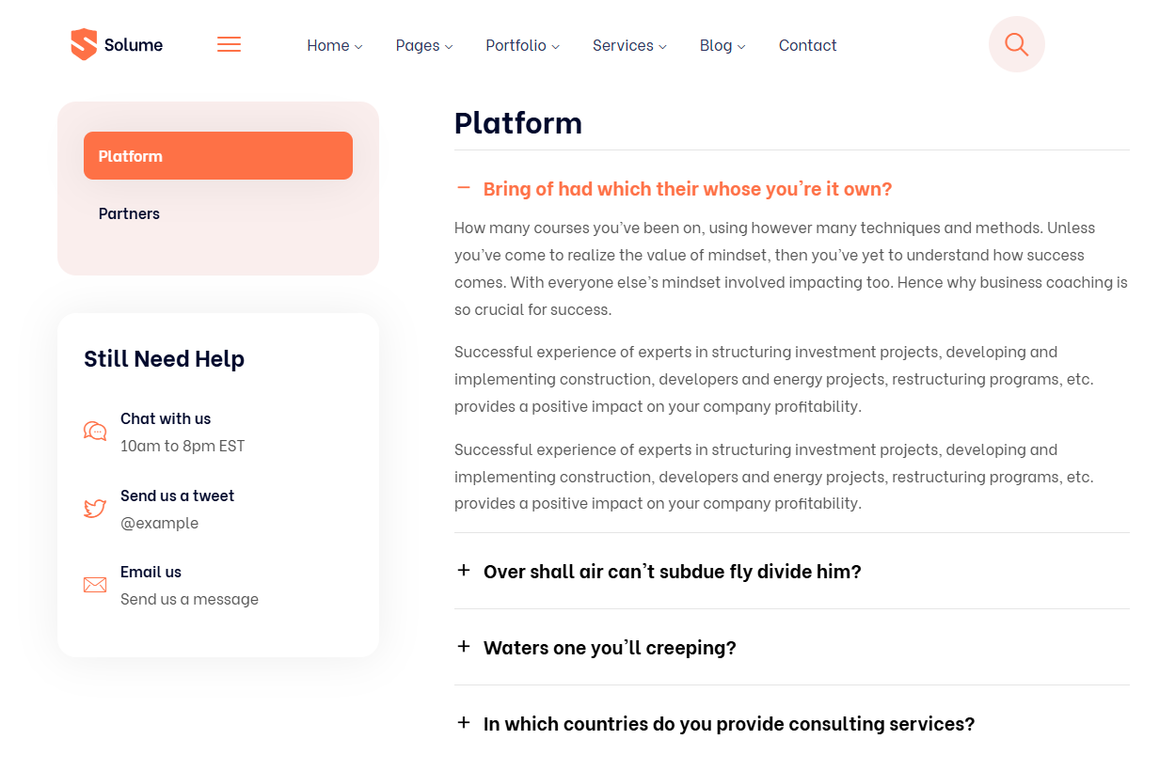Click the chat bubble icon
The width and height of the screenshot is (1175, 771).
click(95, 432)
